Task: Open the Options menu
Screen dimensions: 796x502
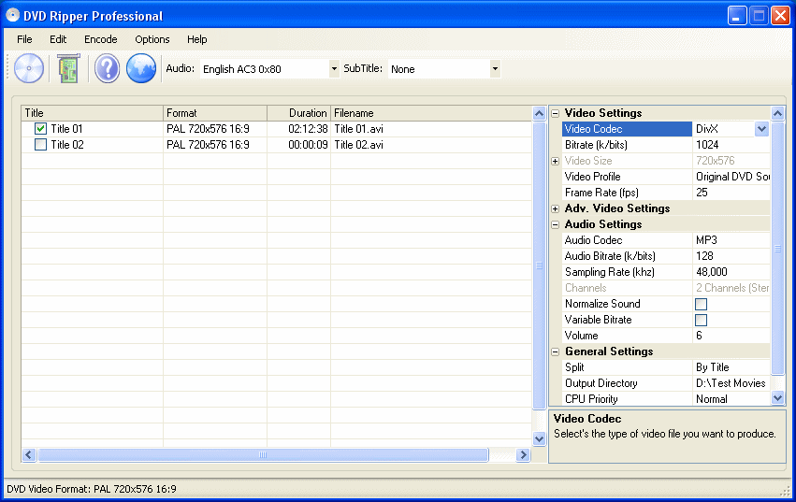Action: coord(152,39)
